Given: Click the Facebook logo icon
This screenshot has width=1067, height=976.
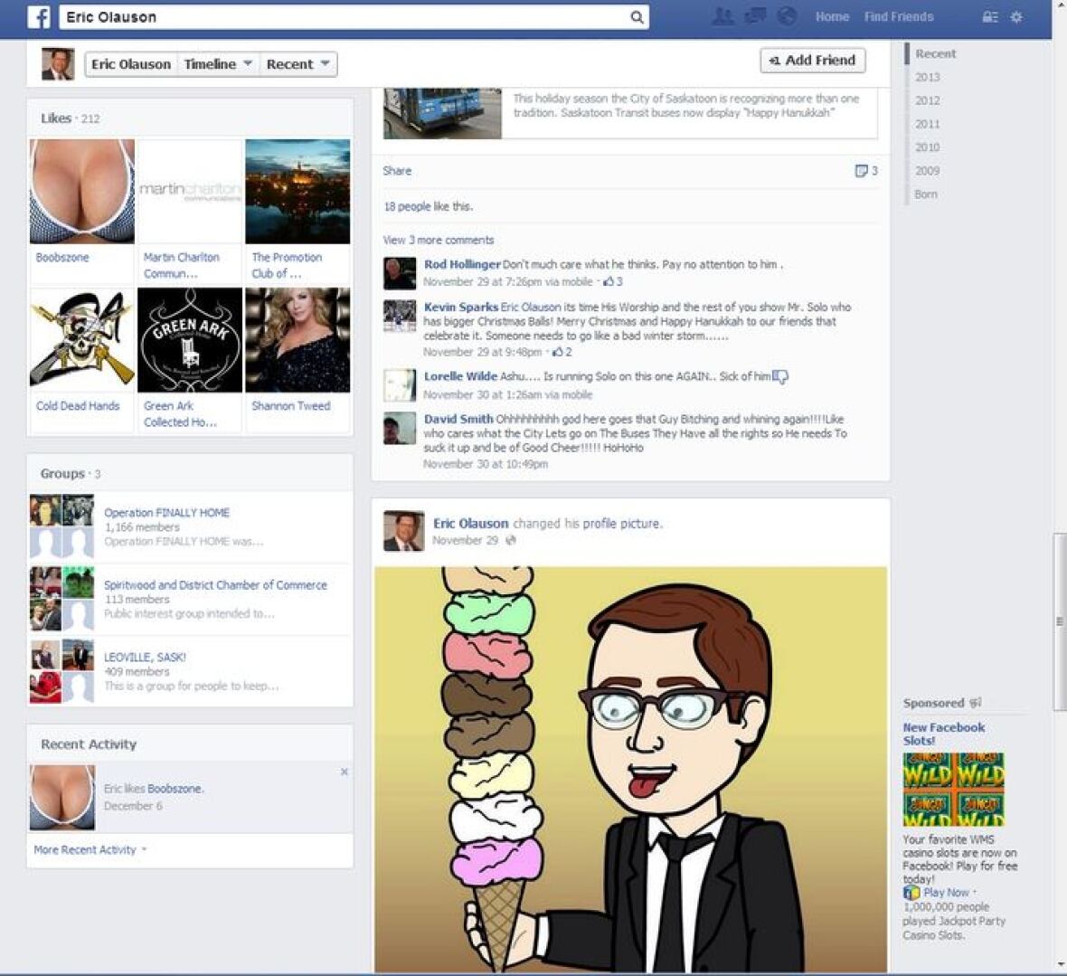Looking at the screenshot, I should tap(38, 16).
